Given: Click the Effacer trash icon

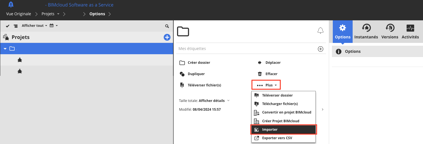Looking at the screenshot, I should pos(260,74).
